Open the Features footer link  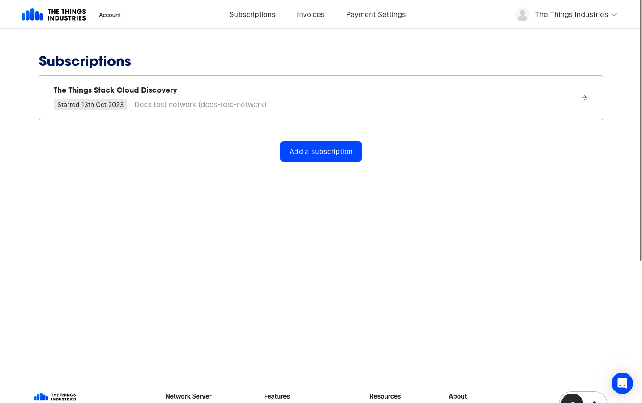pos(277,396)
